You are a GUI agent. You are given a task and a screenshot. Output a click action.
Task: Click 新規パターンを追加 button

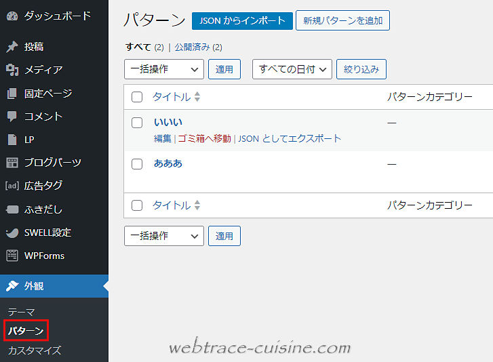342,21
